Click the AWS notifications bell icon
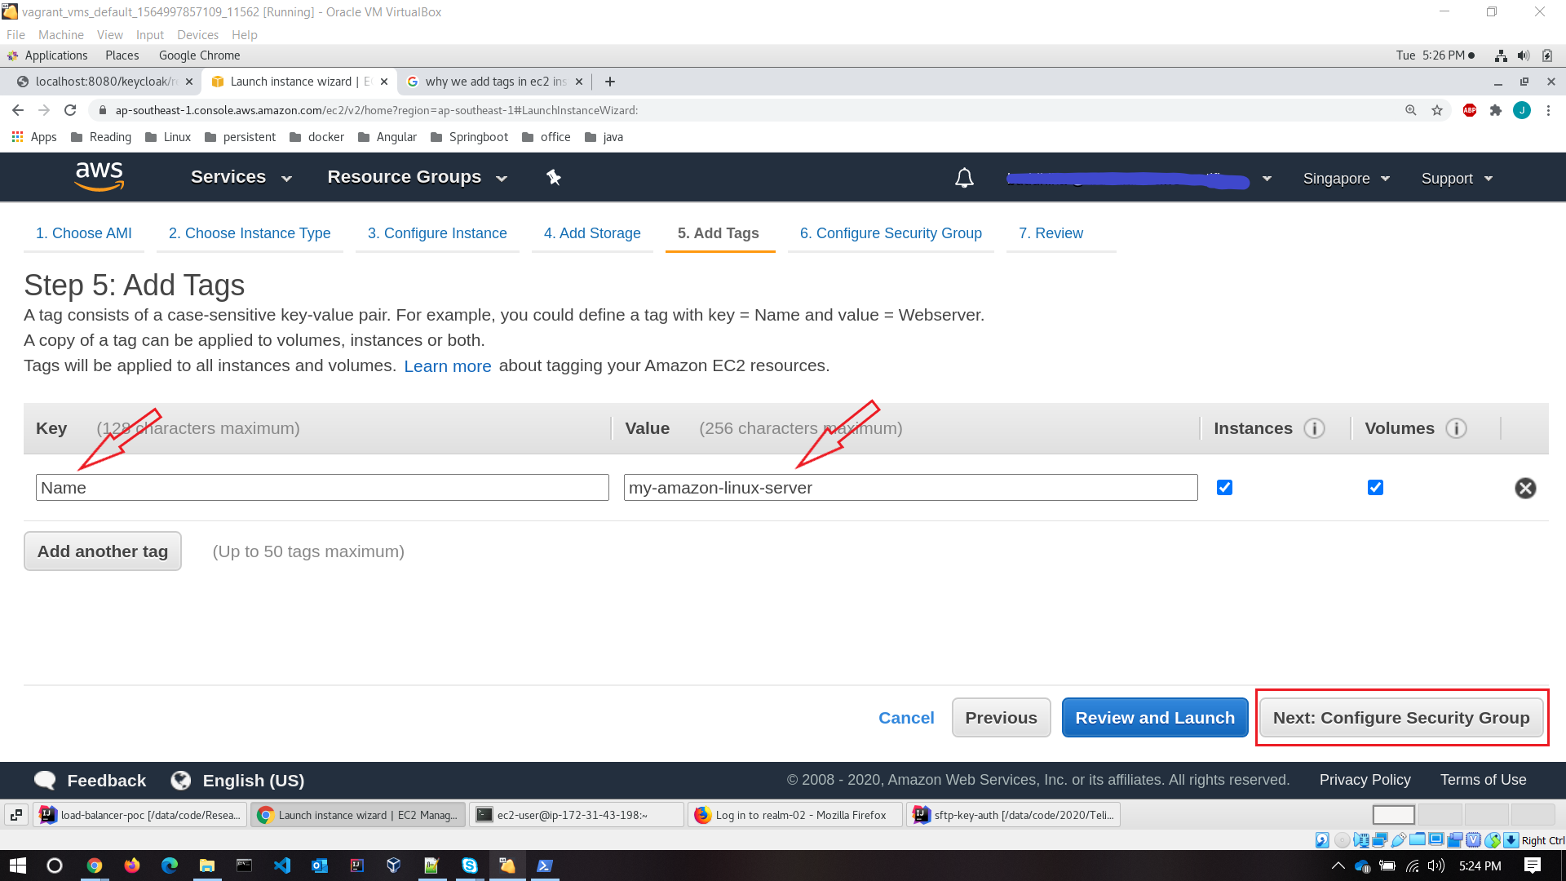The height and width of the screenshot is (881, 1566). 964,178
